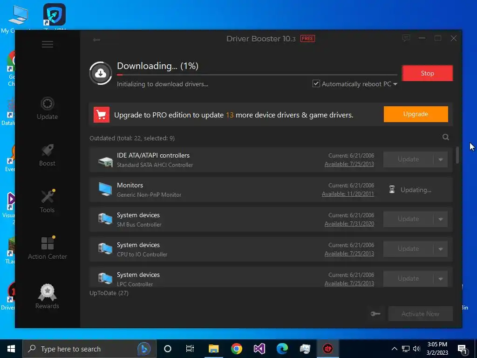Toggle the Automatically reboot PC checkbox
Image resolution: width=477 pixels, height=358 pixels.
tap(316, 84)
